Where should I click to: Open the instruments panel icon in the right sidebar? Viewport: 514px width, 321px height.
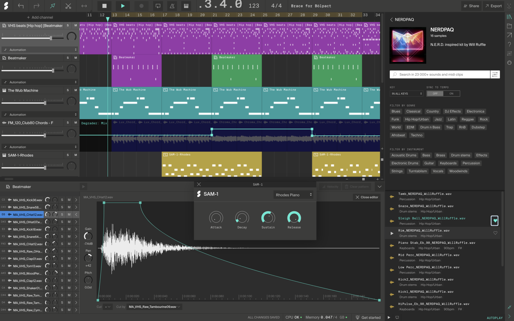click(510, 17)
